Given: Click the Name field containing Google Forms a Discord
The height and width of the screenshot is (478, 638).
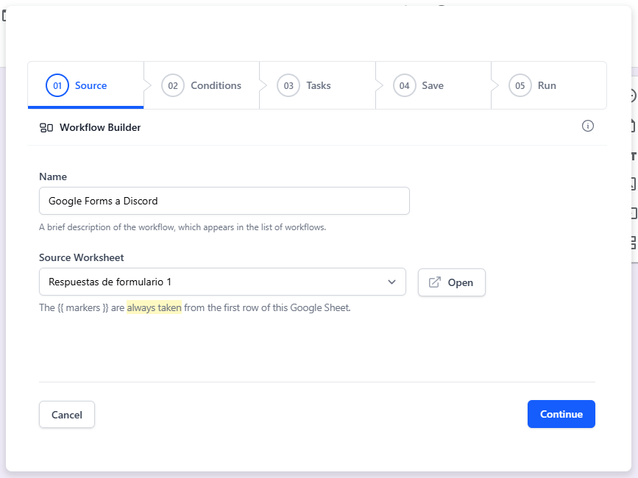Looking at the screenshot, I should pyautogui.click(x=224, y=201).
